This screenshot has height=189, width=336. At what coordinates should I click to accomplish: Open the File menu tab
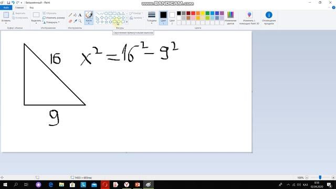click(x=6, y=7)
